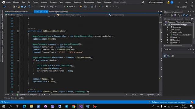Open the Сборка menu

point(44,2)
